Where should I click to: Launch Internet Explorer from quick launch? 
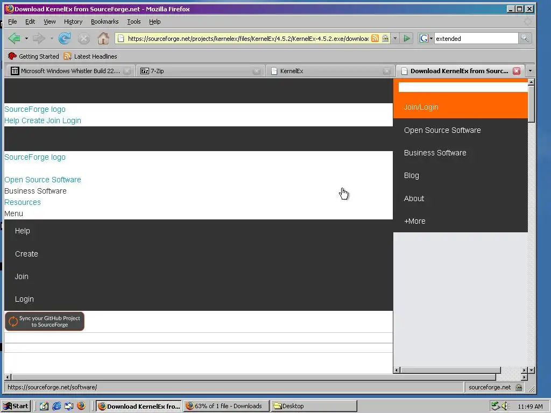point(56,406)
